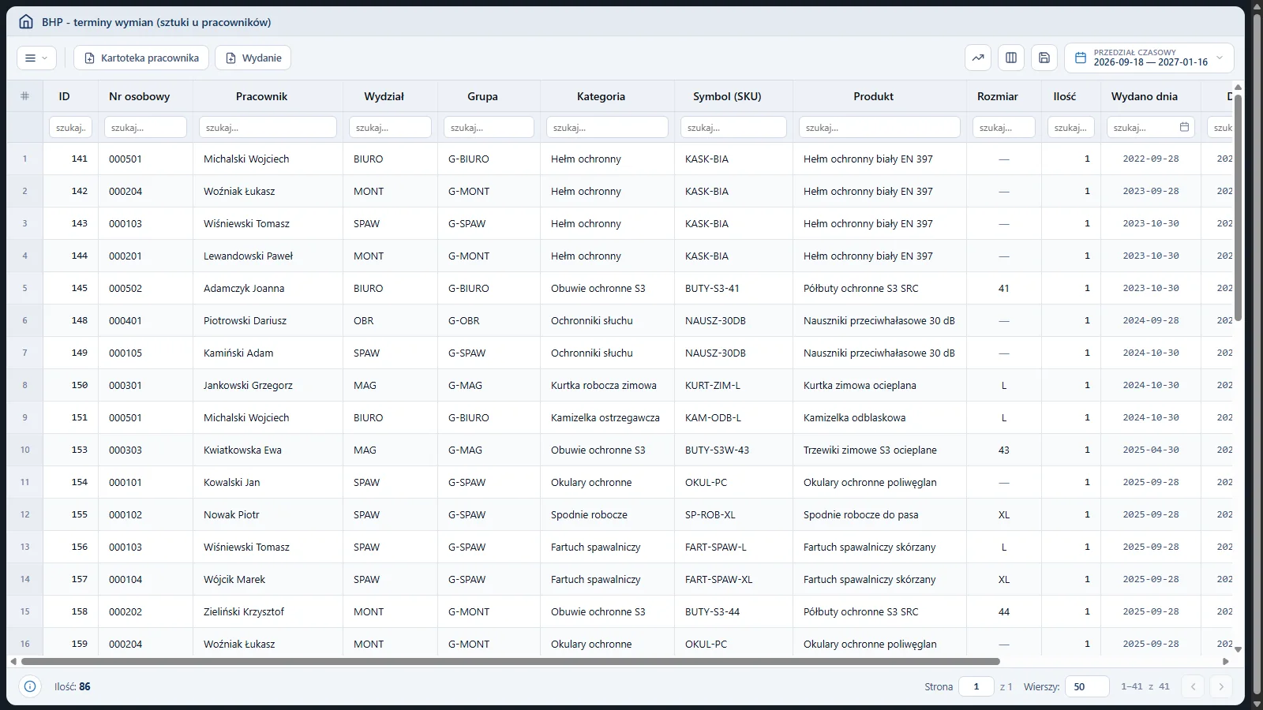This screenshot has height=710, width=1263.
Task: Select 'Piotrowski Dariusz' in the table
Action: [x=268, y=320]
